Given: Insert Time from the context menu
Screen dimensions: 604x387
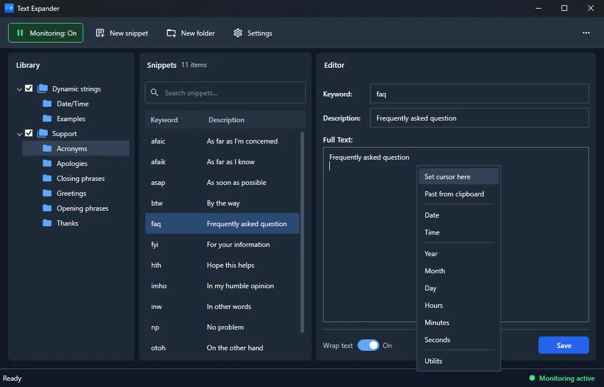Looking at the screenshot, I should [x=459, y=233].
